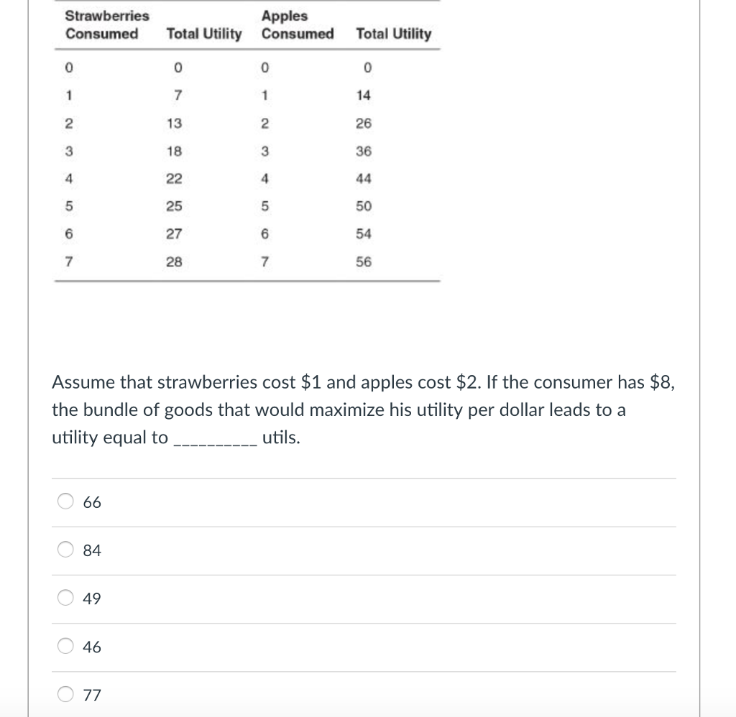The height and width of the screenshot is (717, 736).
Task: Select the radio button for answer 77
Action: [x=65, y=694]
